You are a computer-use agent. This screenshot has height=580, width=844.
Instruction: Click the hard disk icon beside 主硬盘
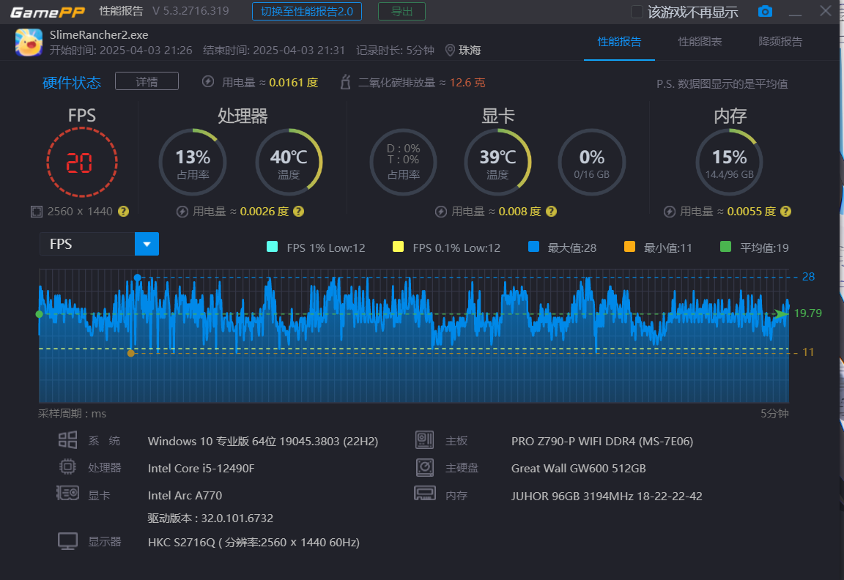[x=425, y=467]
